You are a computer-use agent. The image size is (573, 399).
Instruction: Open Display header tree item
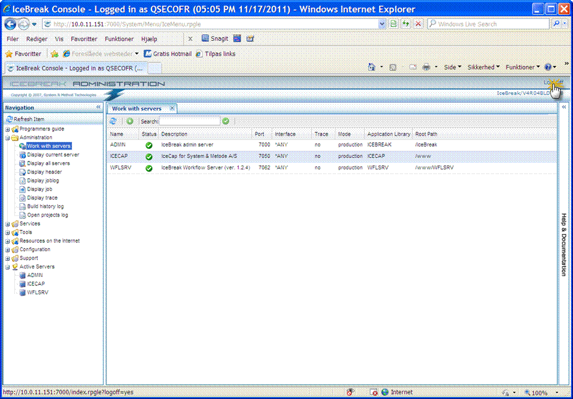44,172
